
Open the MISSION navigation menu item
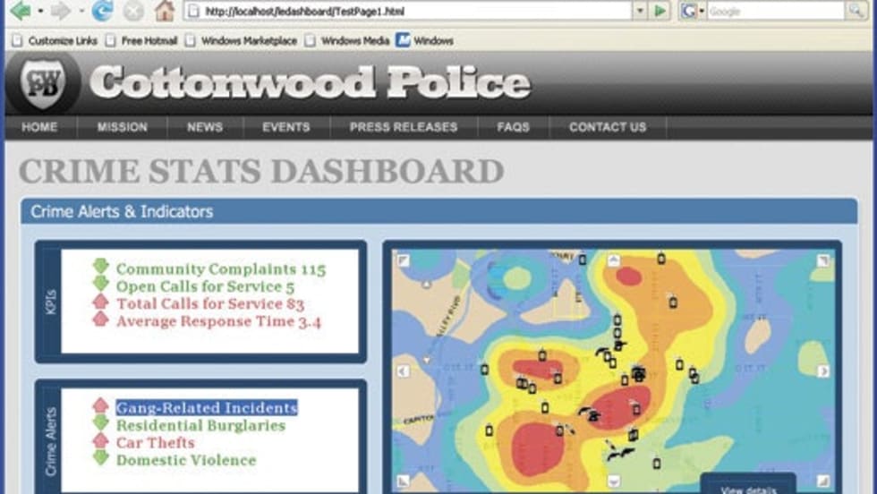(x=123, y=127)
